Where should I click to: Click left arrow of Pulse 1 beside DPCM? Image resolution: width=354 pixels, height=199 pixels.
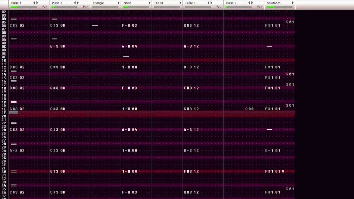coord(208,3)
